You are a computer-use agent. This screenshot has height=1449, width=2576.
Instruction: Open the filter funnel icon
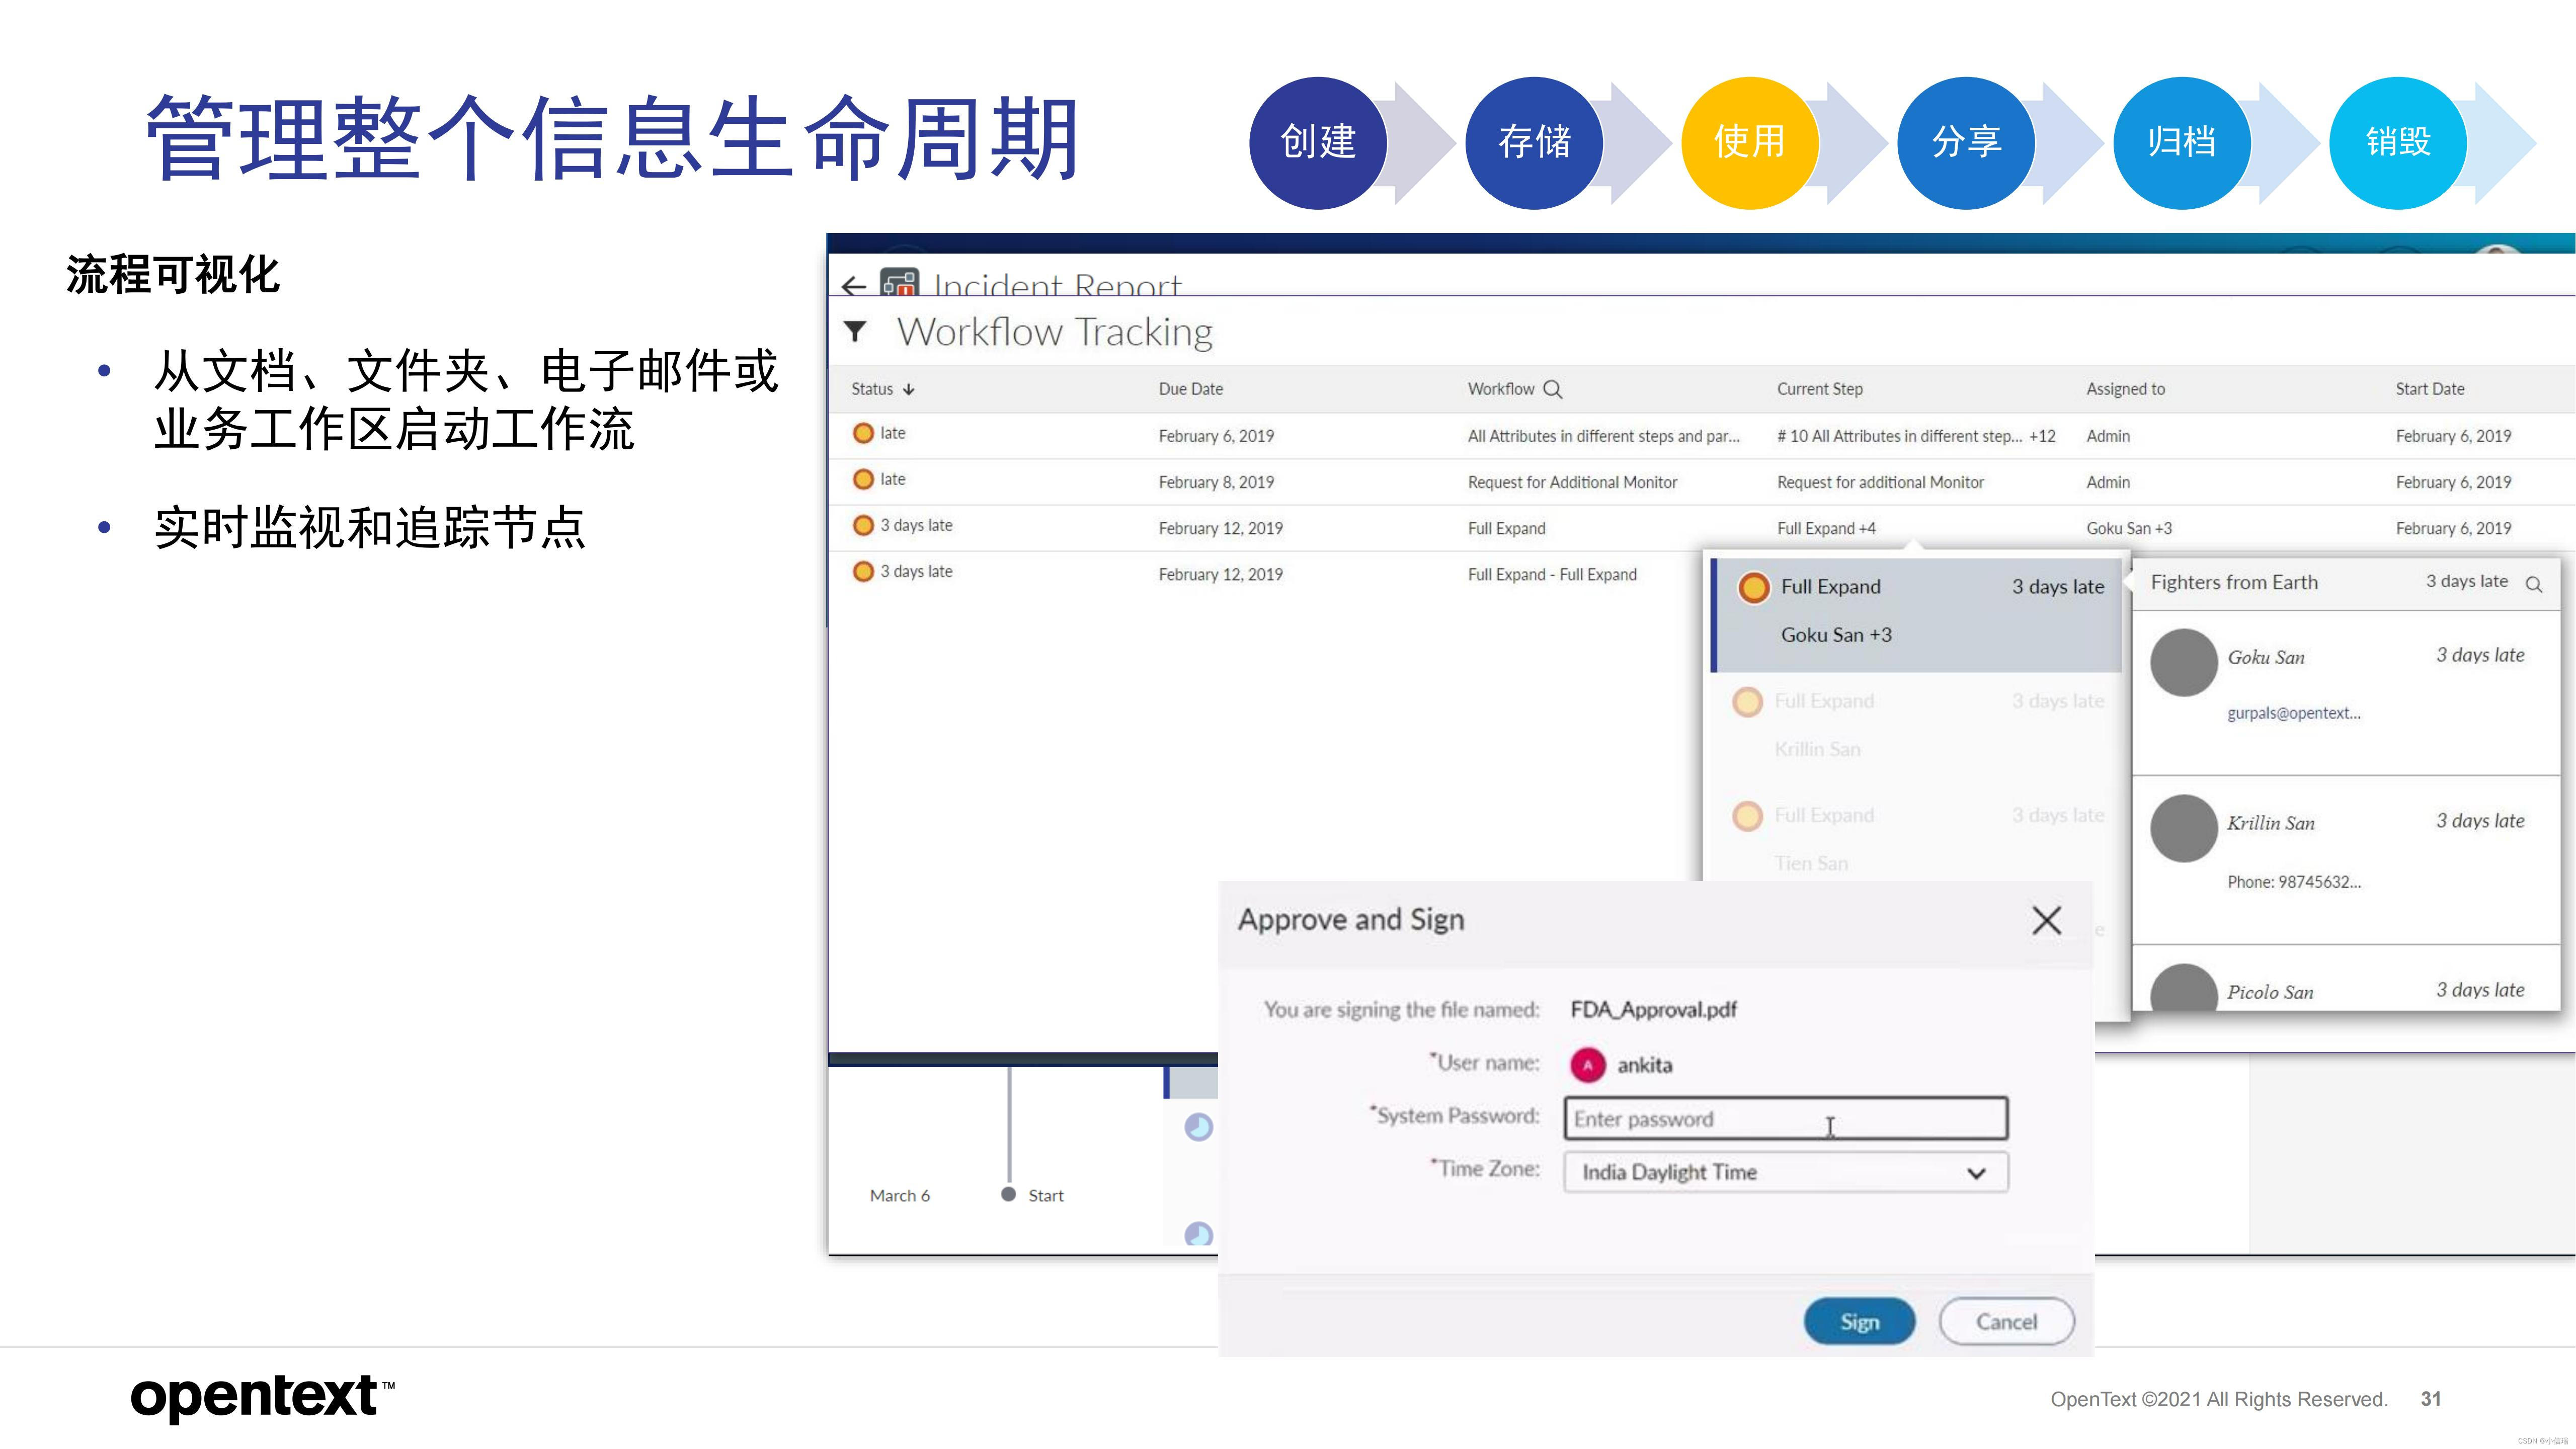856,331
